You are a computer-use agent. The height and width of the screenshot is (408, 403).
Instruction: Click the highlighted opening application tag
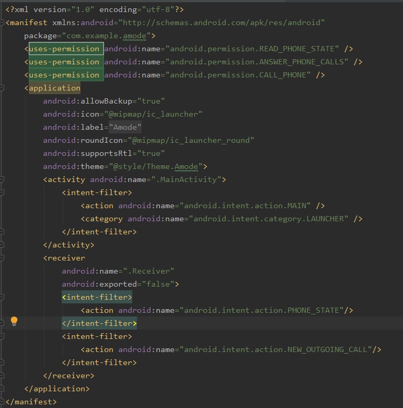coord(54,88)
